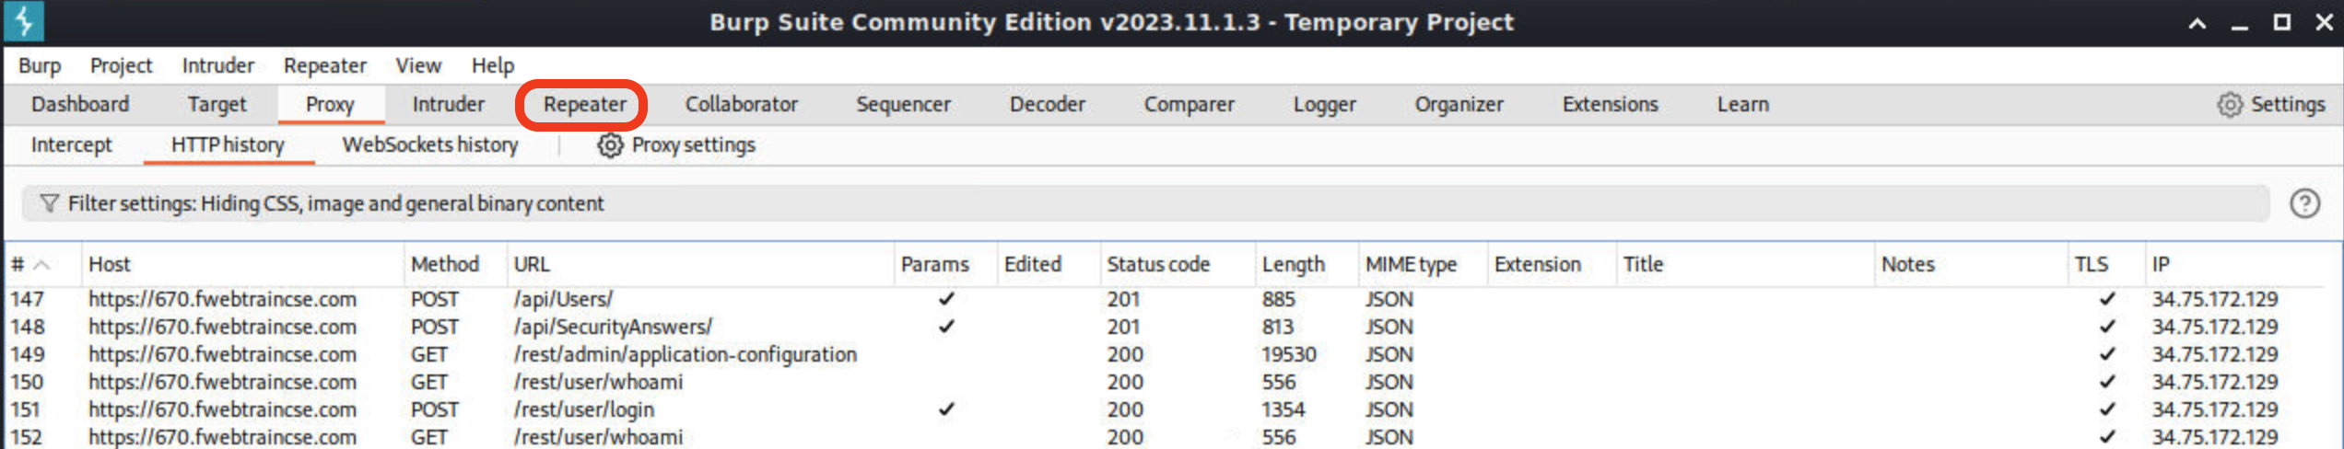
Task: Click the IP address in row 152
Action: pyautogui.click(x=2214, y=437)
